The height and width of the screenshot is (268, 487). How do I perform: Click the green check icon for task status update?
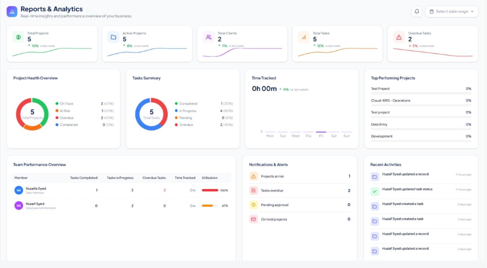point(375,192)
